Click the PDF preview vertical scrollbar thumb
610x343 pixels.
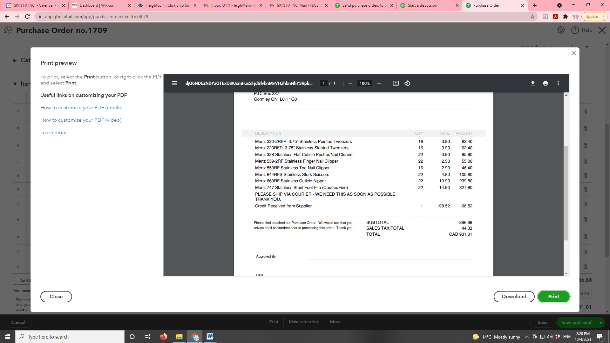(x=566, y=193)
